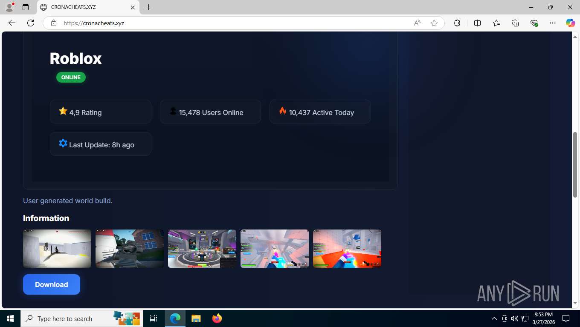Enable Read aloud from address bar
The width and height of the screenshot is (580, 327).
[417, 23]
